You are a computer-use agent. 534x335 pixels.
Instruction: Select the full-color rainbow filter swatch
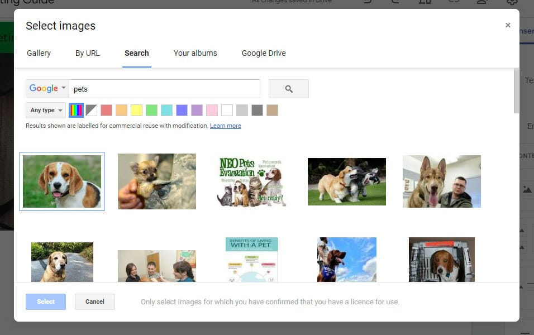[x=75, y=110]
